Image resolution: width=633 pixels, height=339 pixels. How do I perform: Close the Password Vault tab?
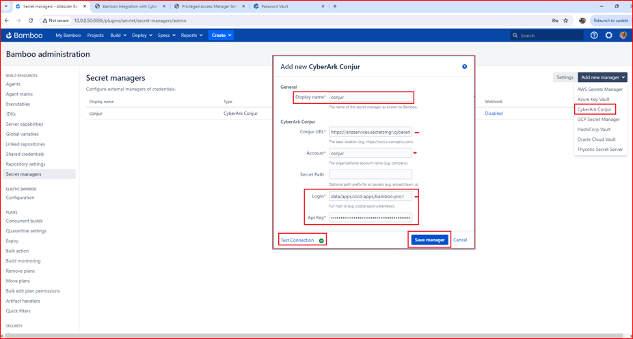click(x=323, y=6)
